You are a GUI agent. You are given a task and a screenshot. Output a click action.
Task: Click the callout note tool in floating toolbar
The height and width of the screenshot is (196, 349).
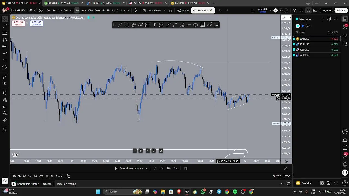coord(216,25)
